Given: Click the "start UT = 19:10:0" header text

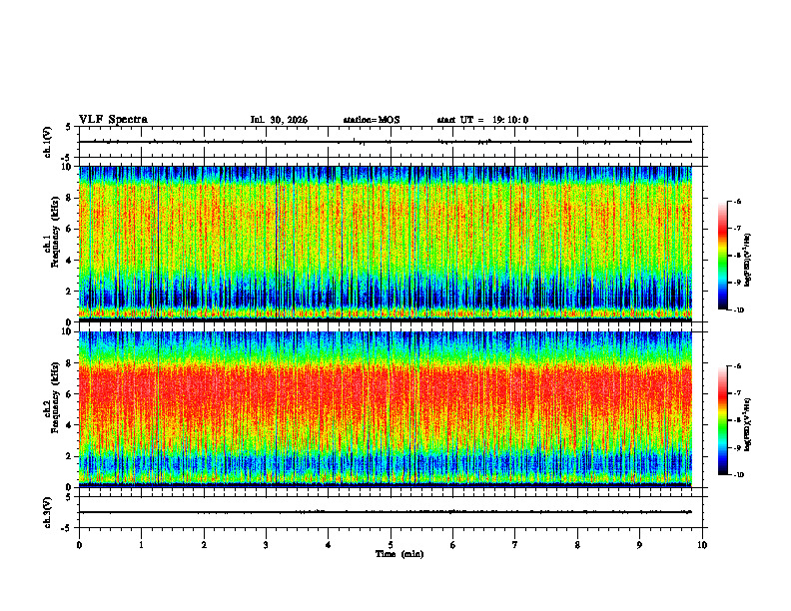Looking at the screenshot, I should click(482, 120).
